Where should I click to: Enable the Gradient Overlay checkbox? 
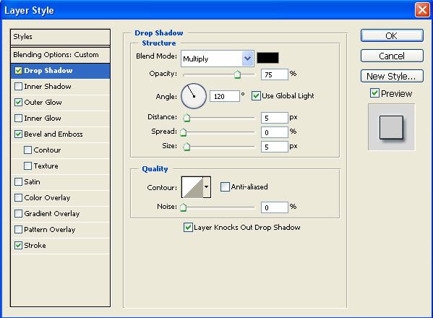18,214
